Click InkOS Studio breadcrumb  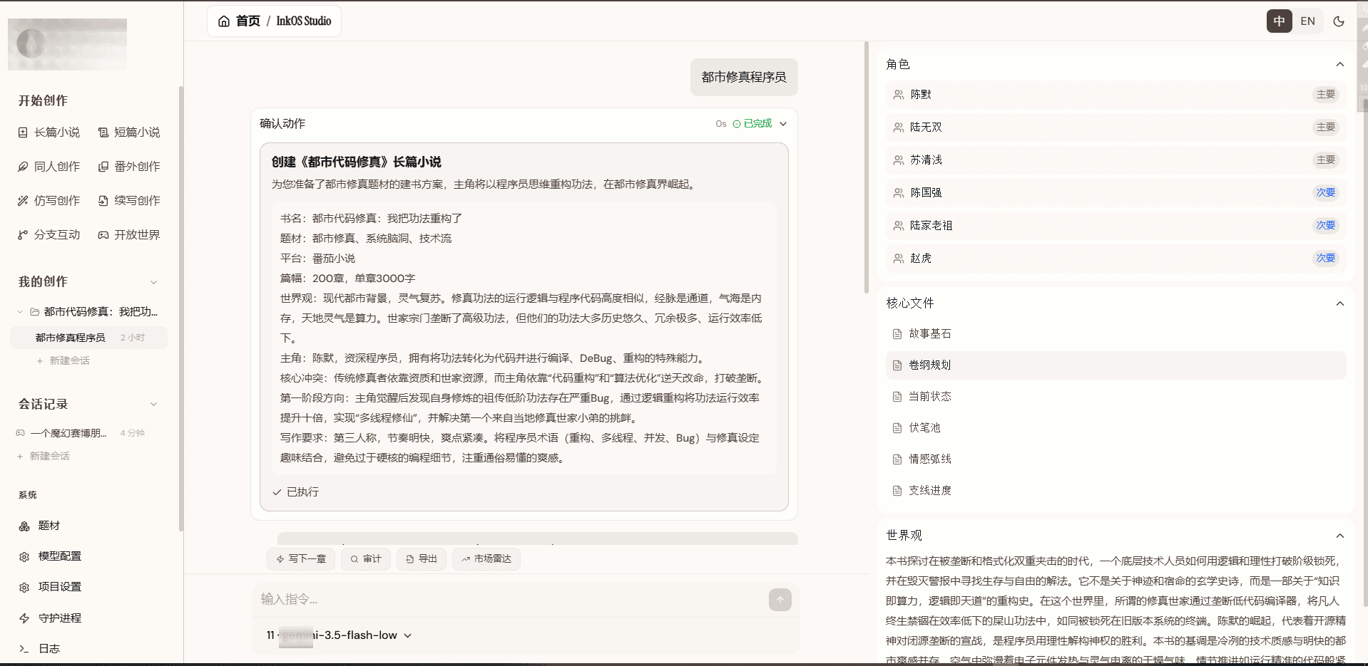[304, 21]
